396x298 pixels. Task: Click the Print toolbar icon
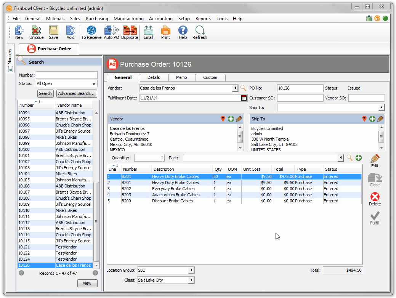coord(166,32)
